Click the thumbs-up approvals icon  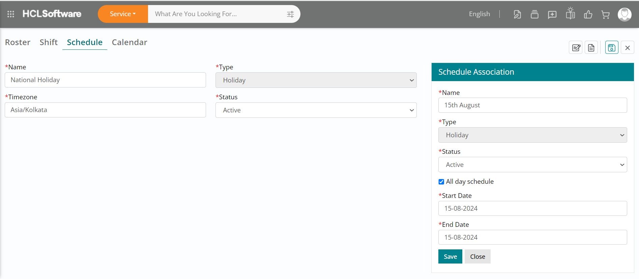point(588,14)
